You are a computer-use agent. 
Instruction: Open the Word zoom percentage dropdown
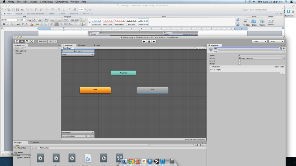85,10
